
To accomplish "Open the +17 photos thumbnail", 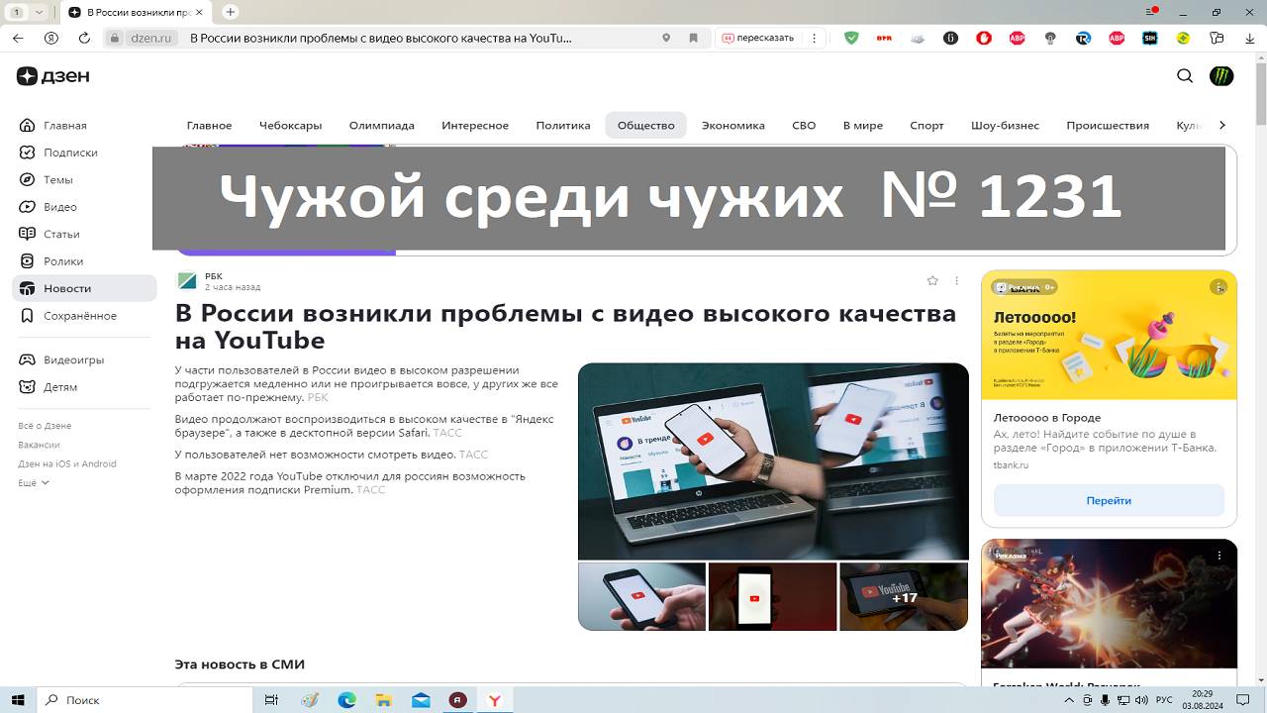I will coord(904,596).
